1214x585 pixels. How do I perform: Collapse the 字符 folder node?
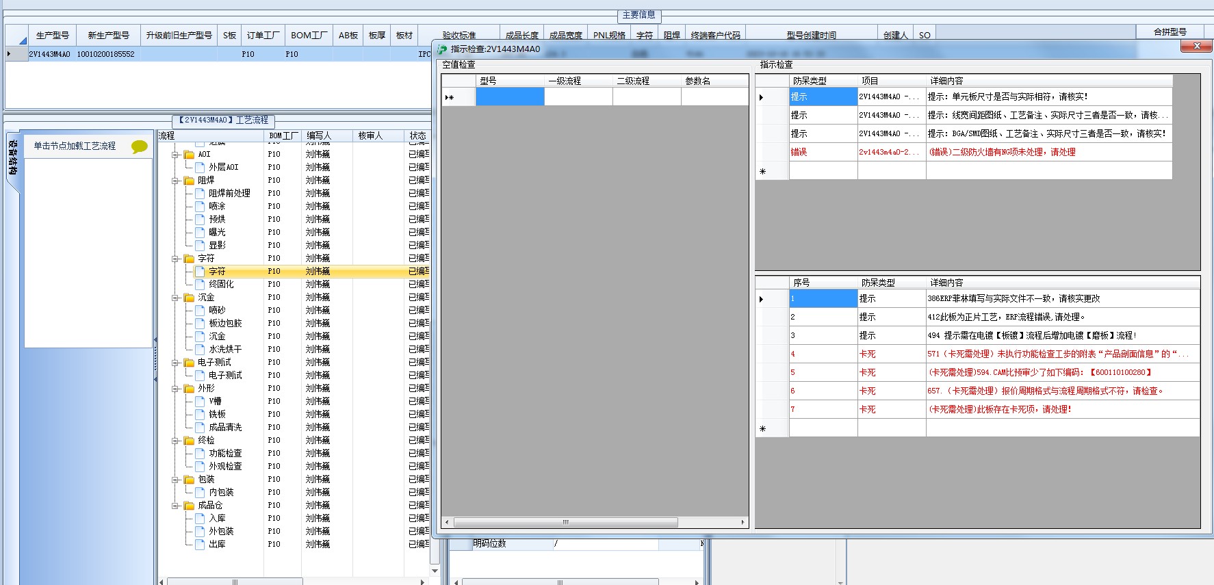click(176, 259)
